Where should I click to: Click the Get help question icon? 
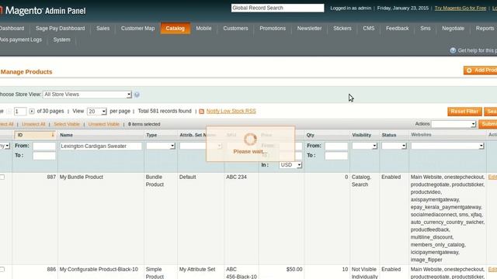tap(453, 50)
